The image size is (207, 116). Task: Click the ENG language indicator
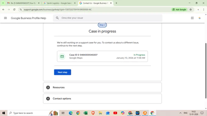(x=185, y=113)
